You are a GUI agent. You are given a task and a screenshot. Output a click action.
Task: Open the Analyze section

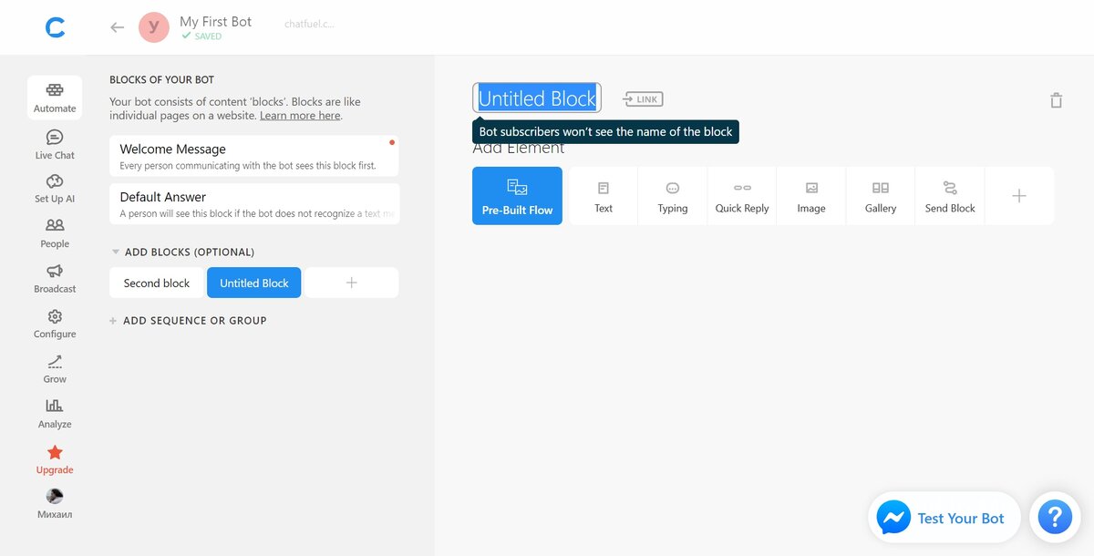point(55,414)
